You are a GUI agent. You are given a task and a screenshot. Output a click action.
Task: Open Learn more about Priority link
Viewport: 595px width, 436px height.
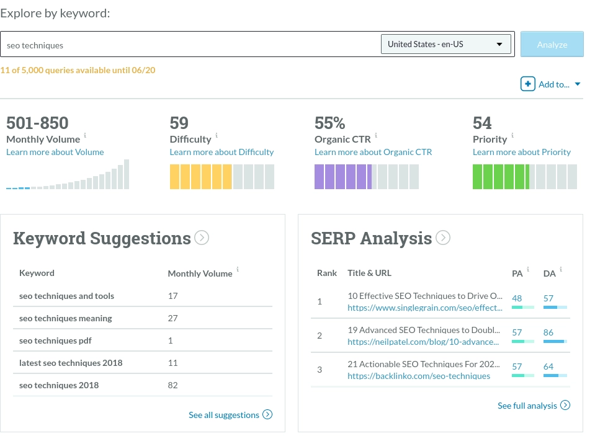point(521,152)
